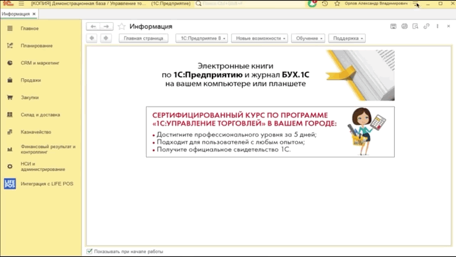Viewport: 456px width, 257px height.
Task: Open the 1C logo main menu
Action: 8,4
